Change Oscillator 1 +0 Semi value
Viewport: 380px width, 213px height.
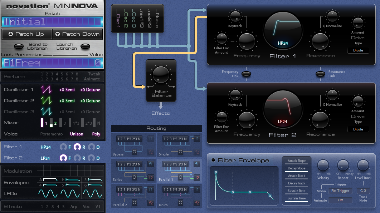(67, 90)
